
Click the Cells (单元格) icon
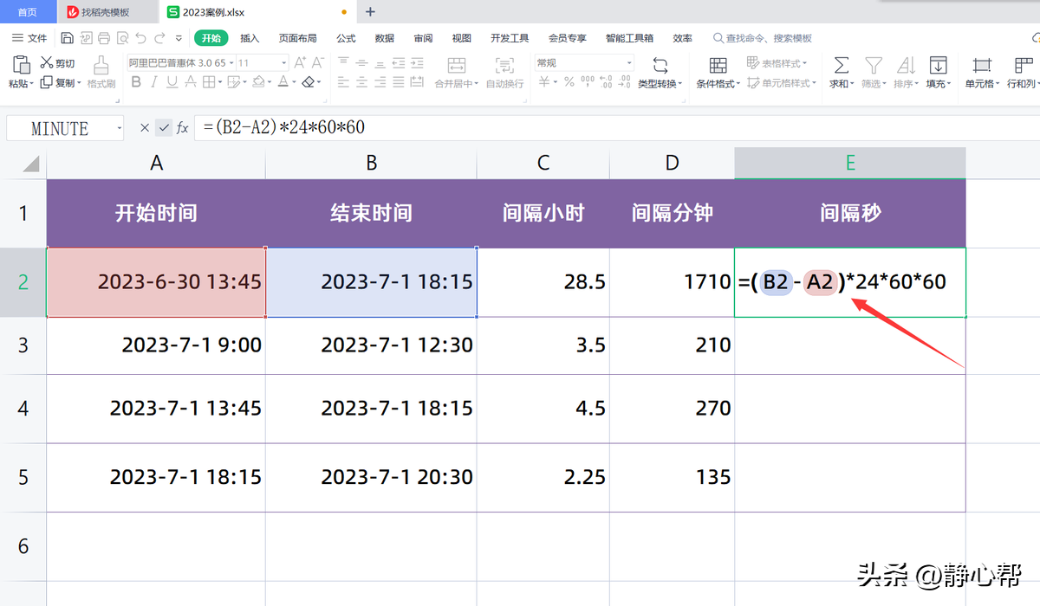pyautogui.click(x=982, y=66)
